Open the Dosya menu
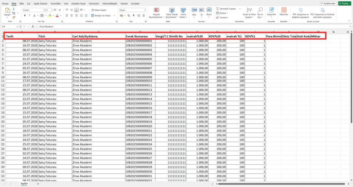The width and height of the screenshot is (353, 187). 5,3
